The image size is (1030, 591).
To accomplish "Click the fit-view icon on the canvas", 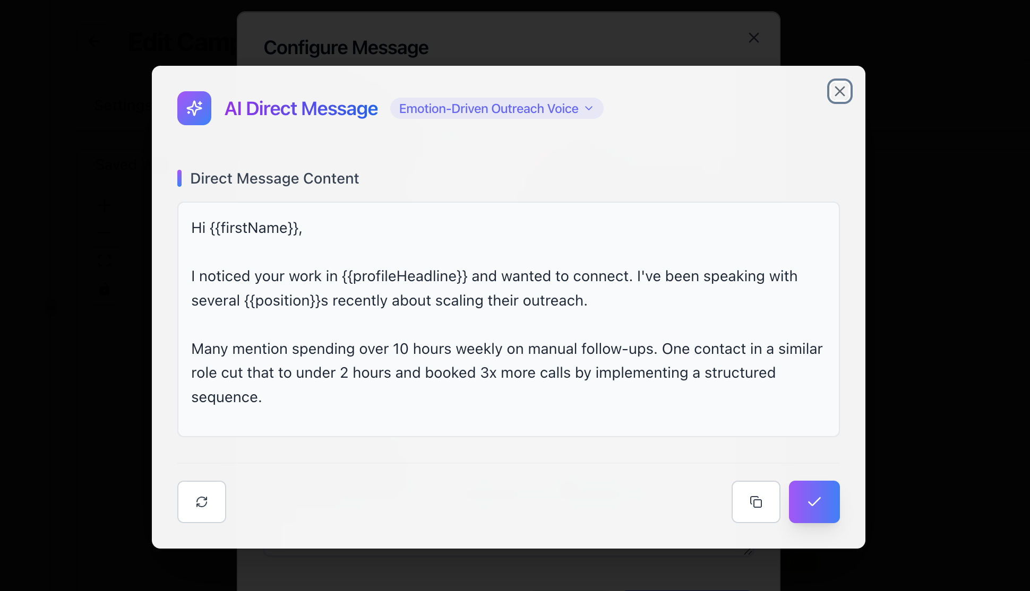I will pyautogui.click(x=104, y=260).
